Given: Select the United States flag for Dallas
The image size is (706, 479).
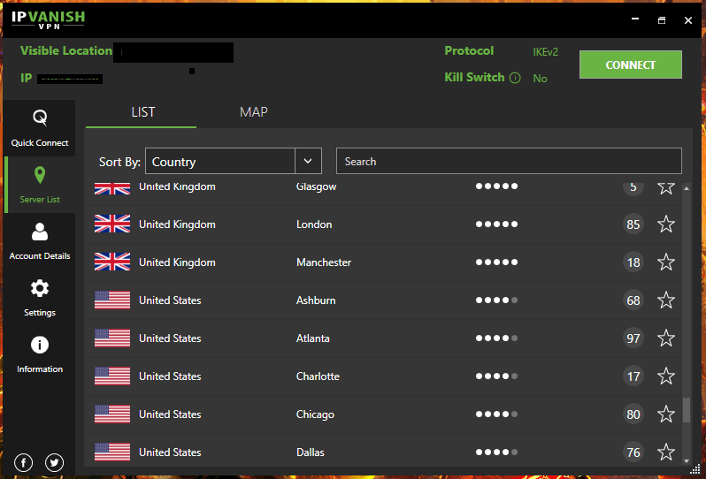Looking at the screenshot, I should tap(112, 452).
